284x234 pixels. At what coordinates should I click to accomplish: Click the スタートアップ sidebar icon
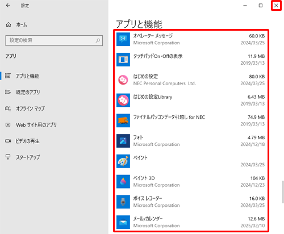pos(8,157)
